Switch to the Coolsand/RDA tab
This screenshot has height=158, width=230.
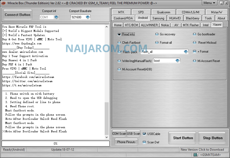[x=123, y=18]
